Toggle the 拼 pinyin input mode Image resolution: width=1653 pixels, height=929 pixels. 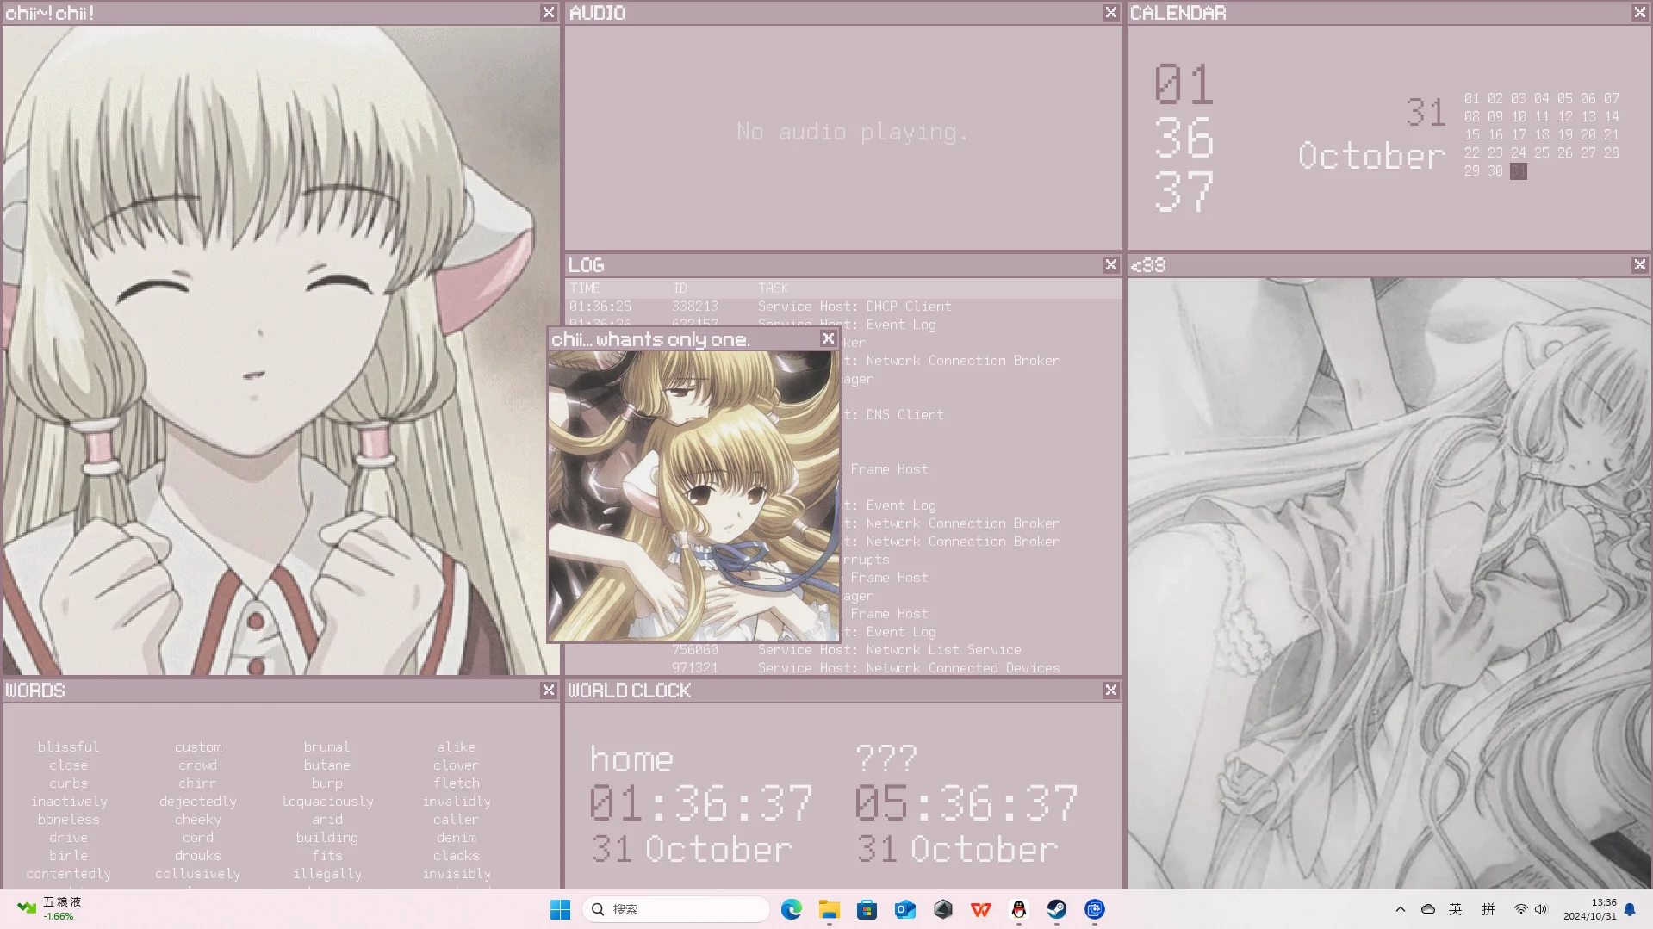1488,909
